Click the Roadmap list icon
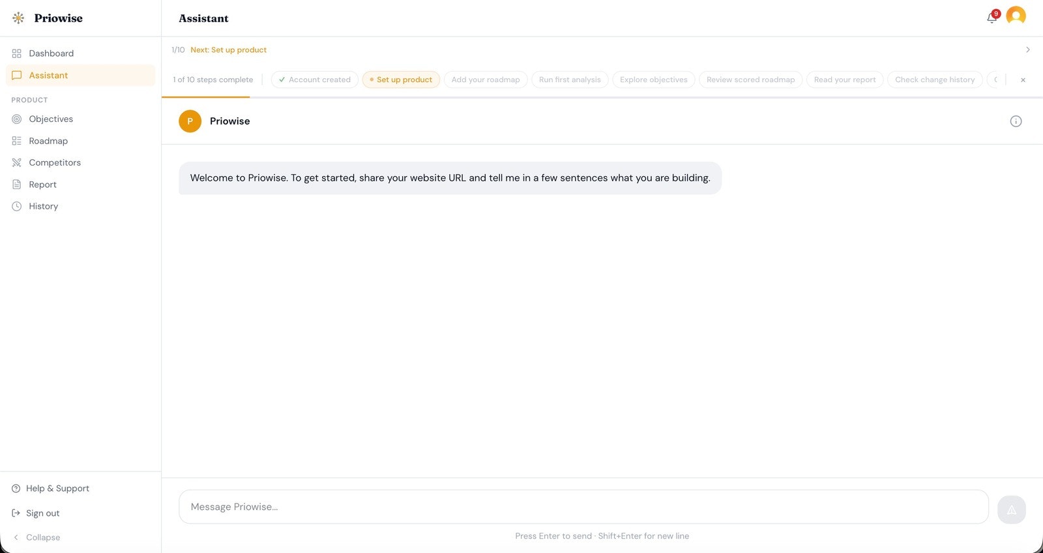Viewport: 1043px width, 553px height. [17, 141]
